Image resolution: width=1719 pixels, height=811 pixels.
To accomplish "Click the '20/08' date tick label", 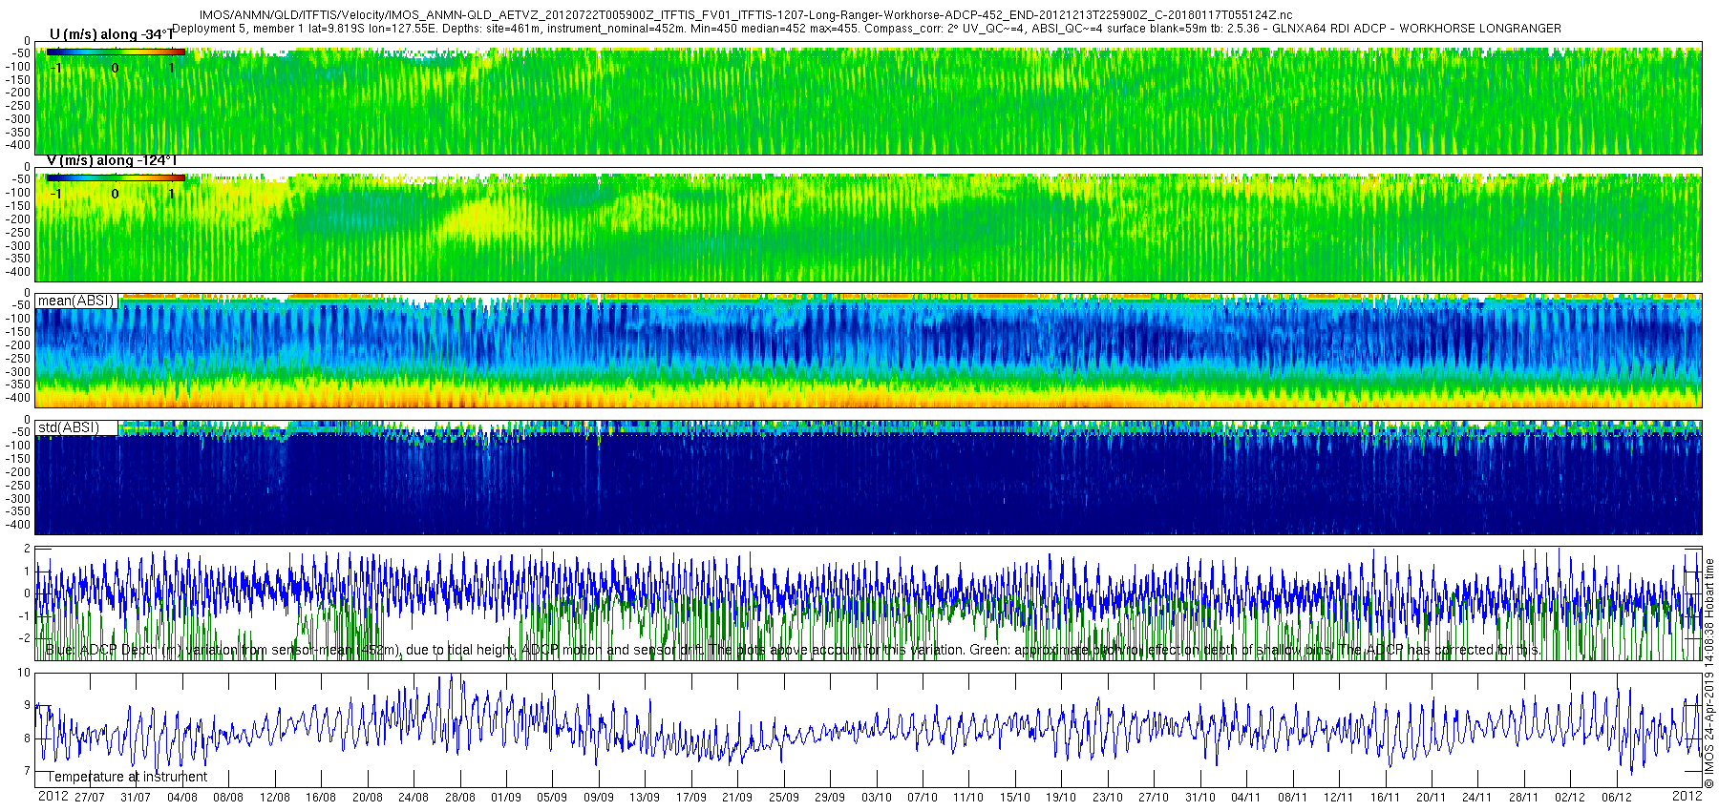I will (368, 798).
